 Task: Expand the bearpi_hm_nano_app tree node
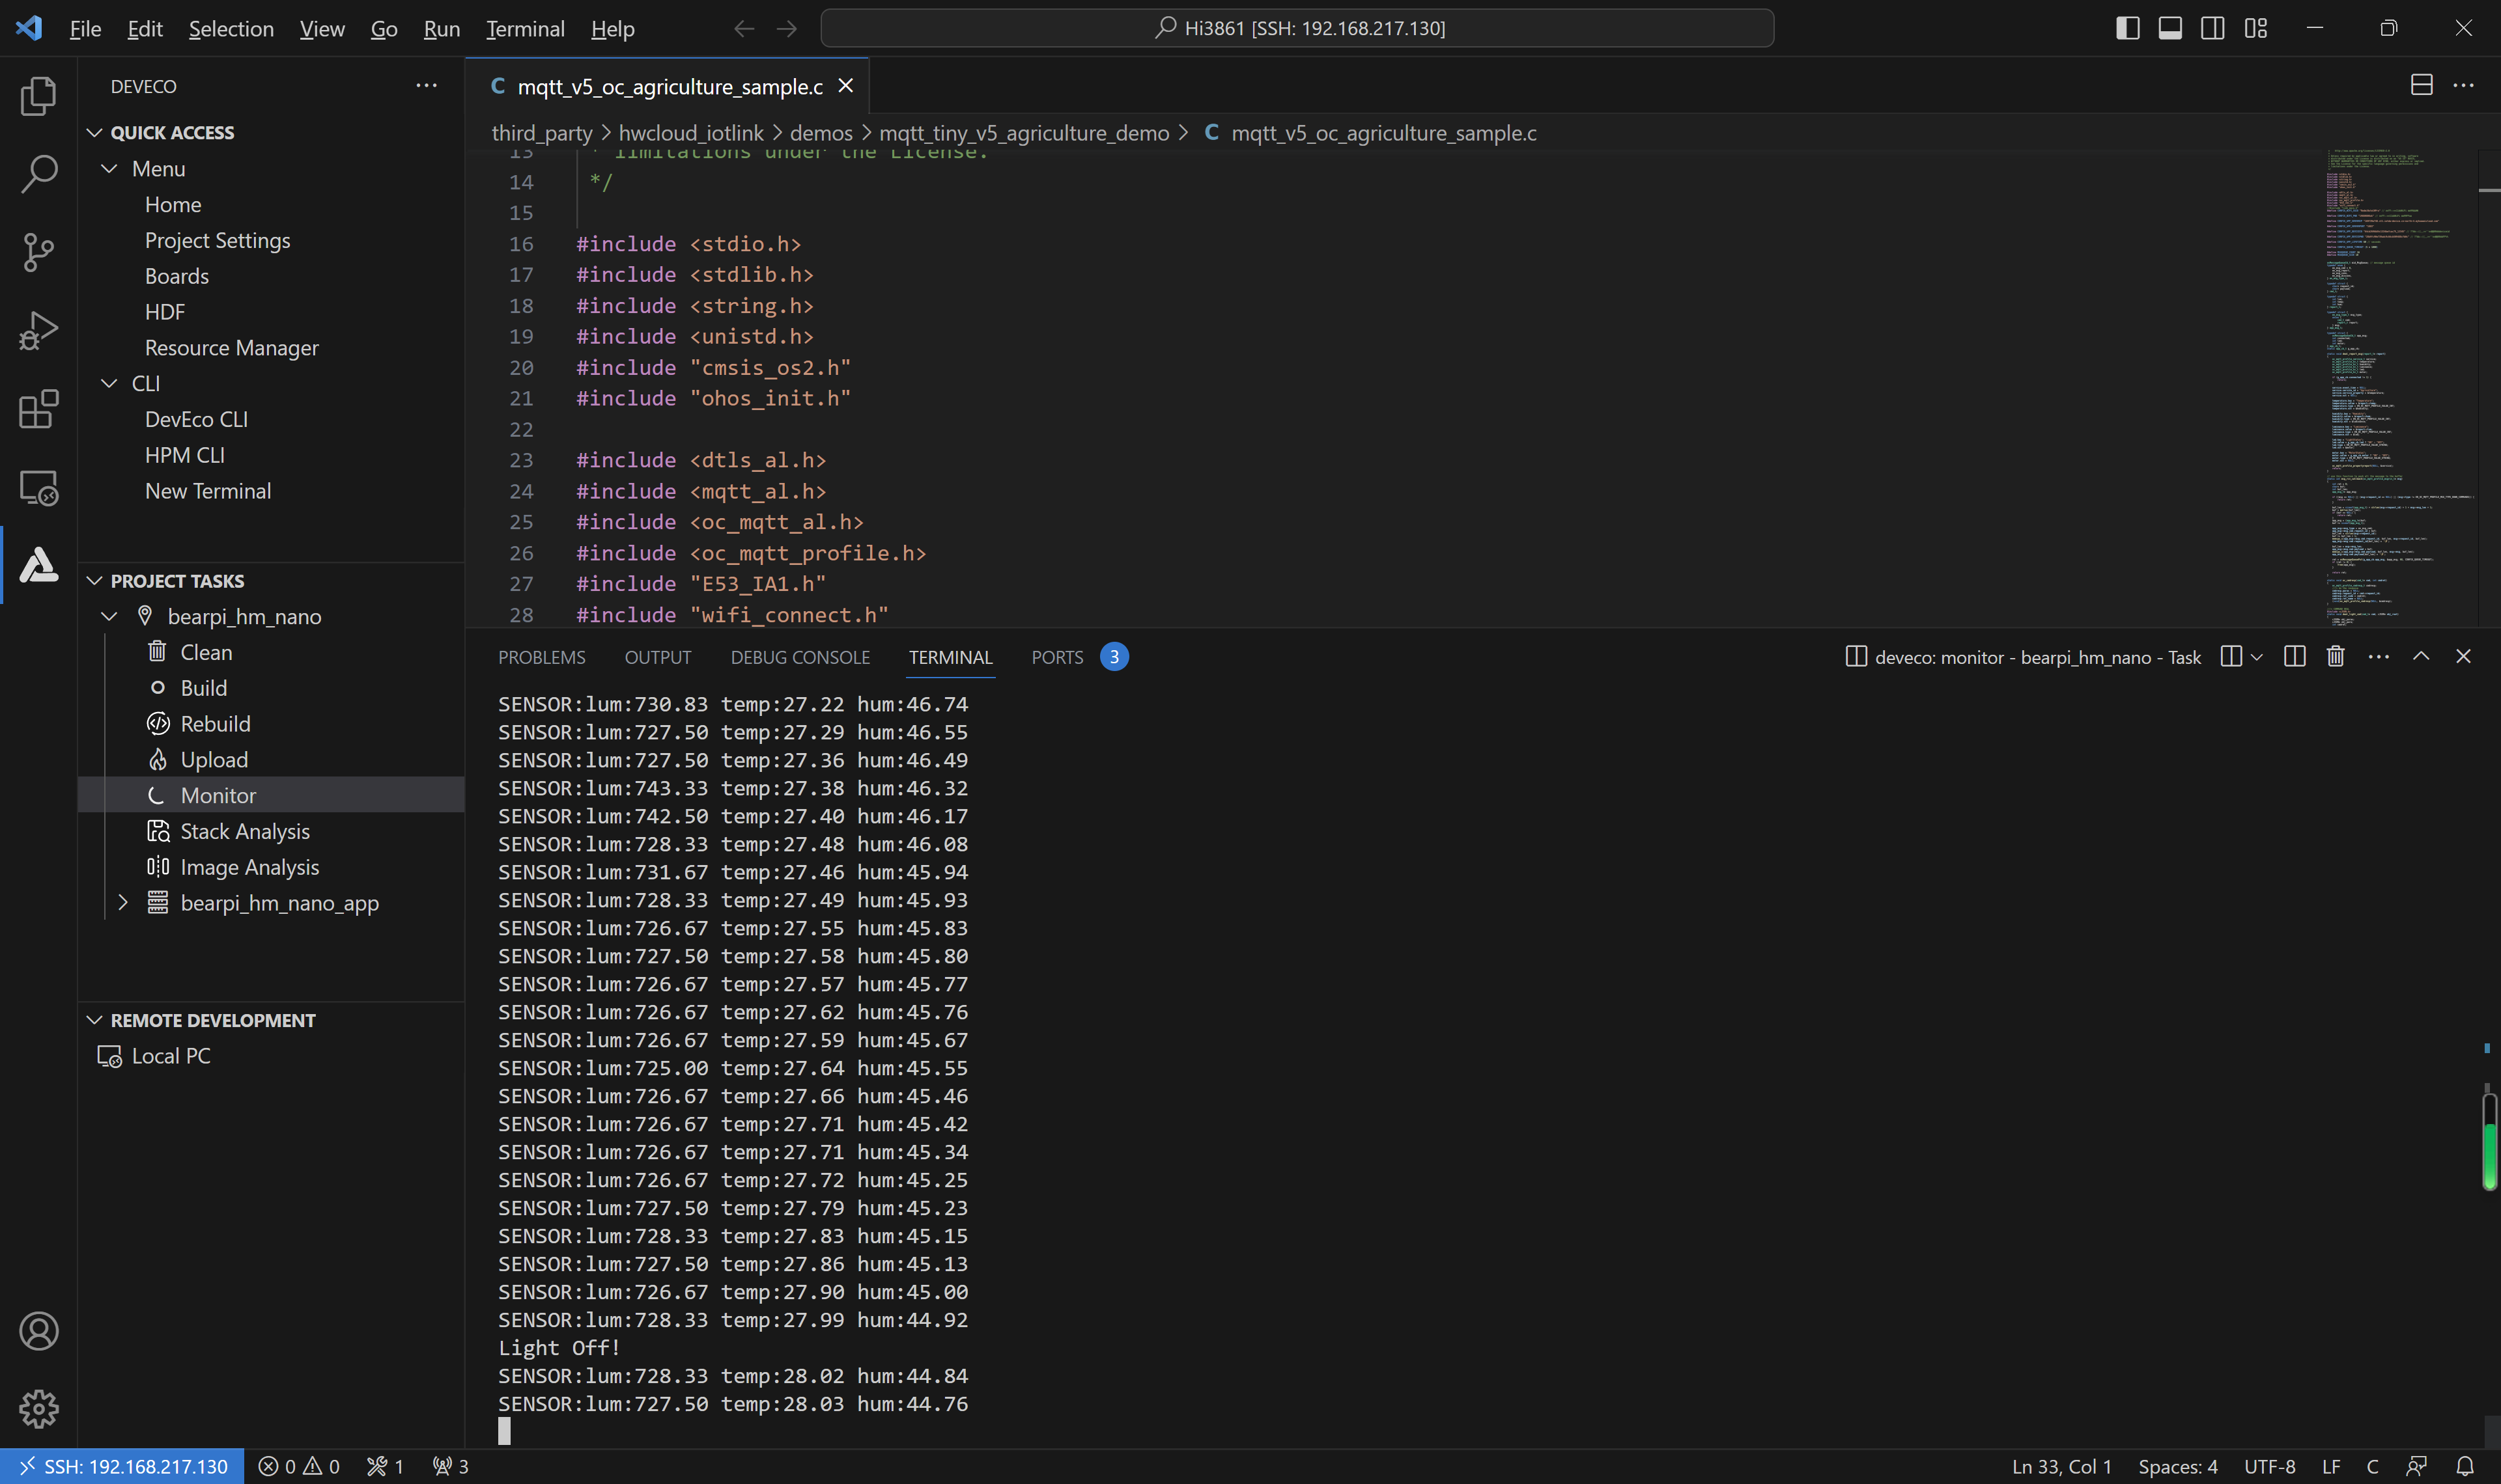(x=123, y=903)
